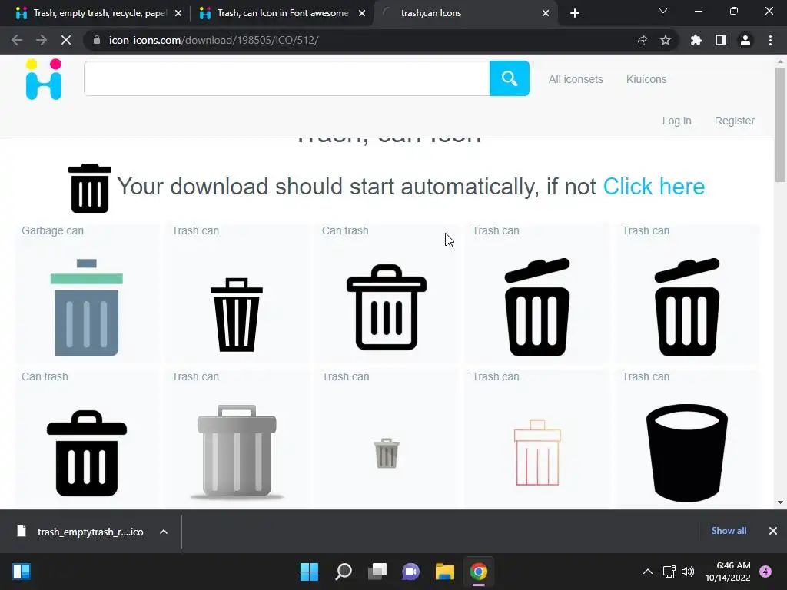
Task: Go back using the browser back arrow
Action: tap(17, 40)
